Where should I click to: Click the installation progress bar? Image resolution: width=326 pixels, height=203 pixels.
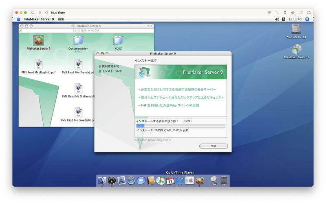tap(181, 126)
